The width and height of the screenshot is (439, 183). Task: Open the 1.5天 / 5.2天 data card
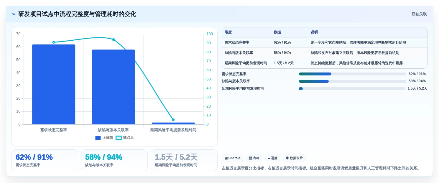[x=184, y=160]
